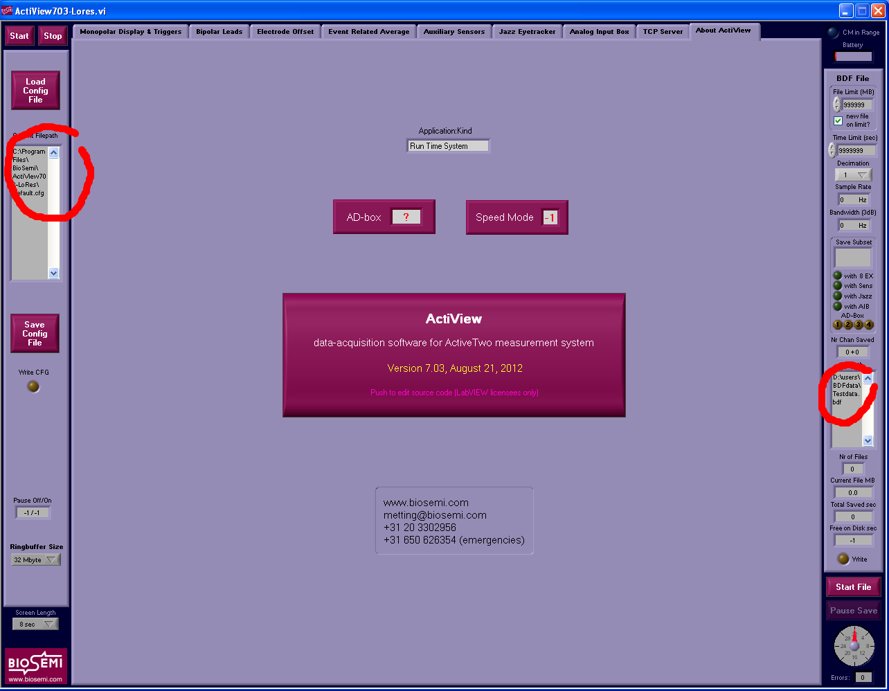The width and height of the screenshot is (889, 691).
Task: Click the CM in Range indicator light
Action: click(833, 33)
